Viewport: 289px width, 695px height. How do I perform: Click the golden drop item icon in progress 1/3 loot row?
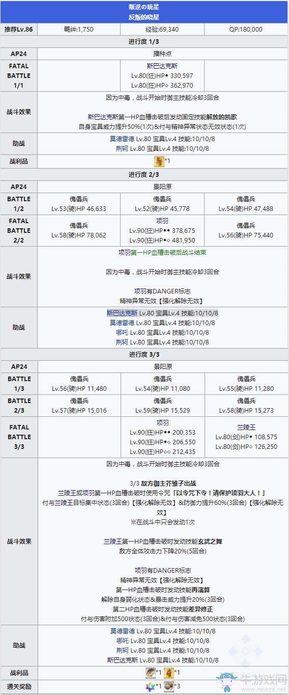[158, 162]
